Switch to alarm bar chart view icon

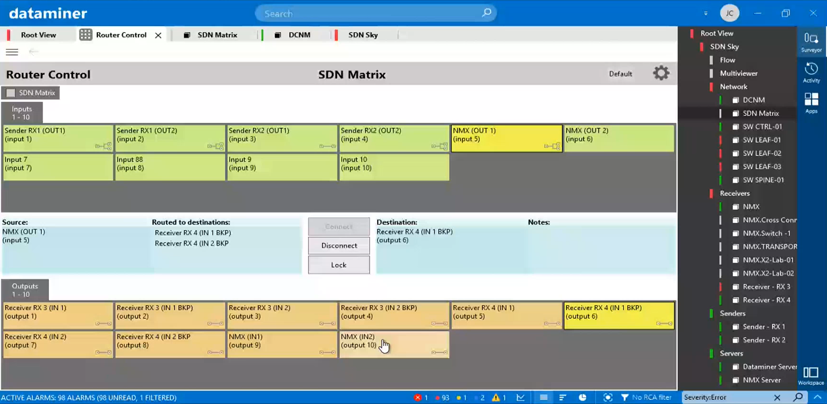[x=563, y=397]
